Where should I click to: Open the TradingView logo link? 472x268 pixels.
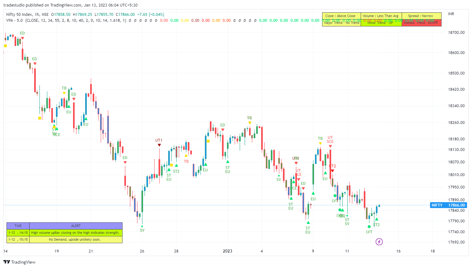coord(19,262)
